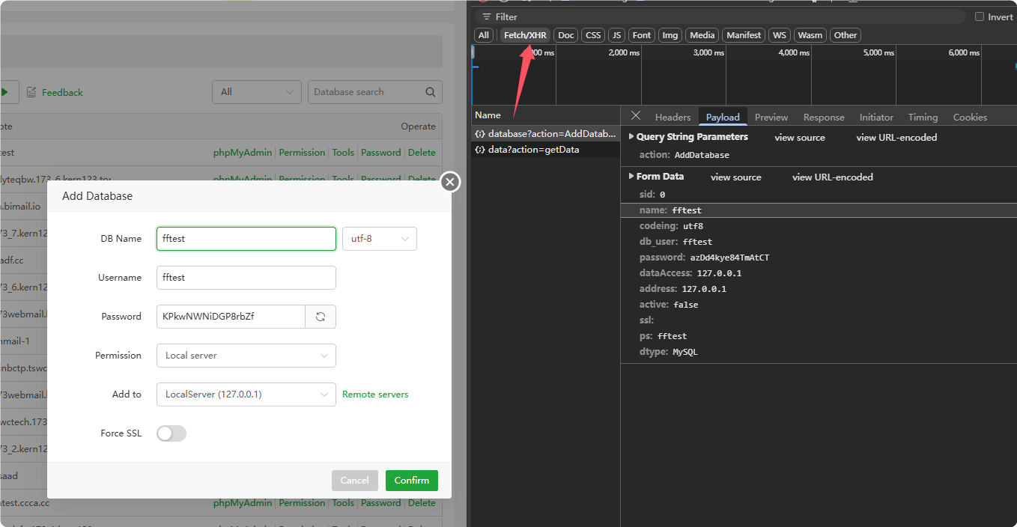
Task: Expand the Add to LocalServer dropdown
Action: [x=246, y=395]
